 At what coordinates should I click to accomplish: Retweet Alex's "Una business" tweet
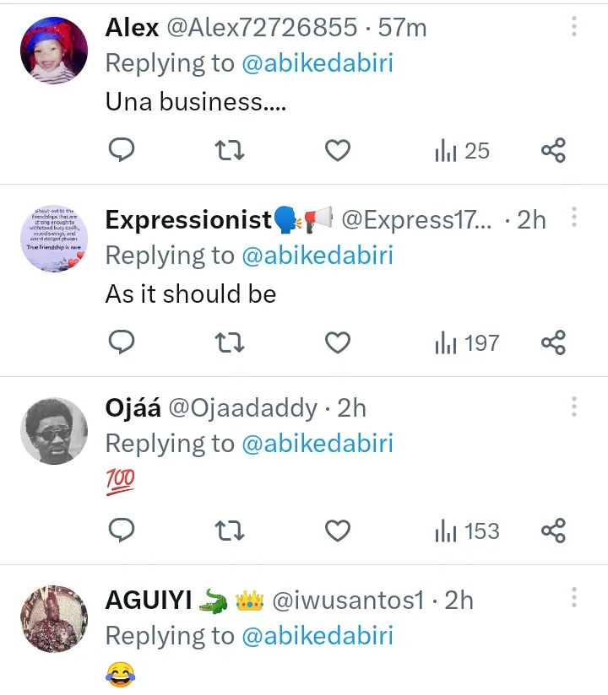[230, 151]
